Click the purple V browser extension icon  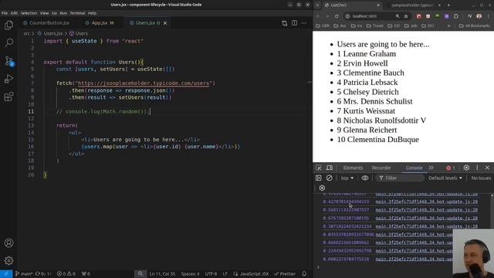(x=446, y=16)
